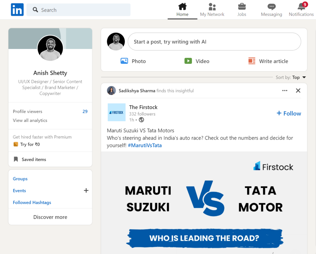This screenshot has width=316, height=254.
Task: Go to My Network
Action: pos(212,10)
